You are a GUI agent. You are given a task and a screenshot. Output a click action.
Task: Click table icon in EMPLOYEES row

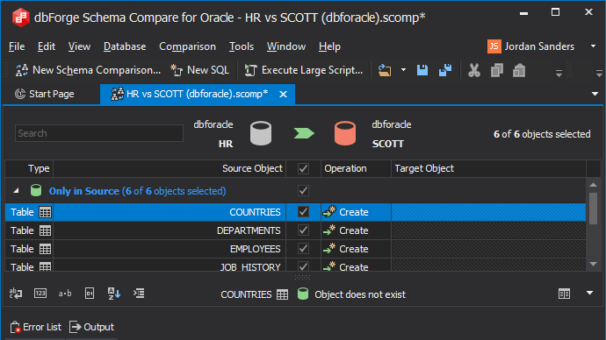45,249
